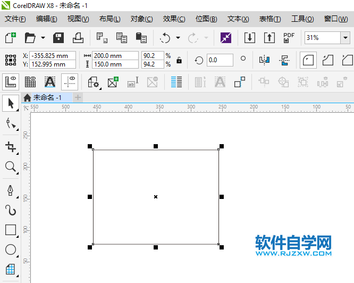The height and width of the screenshot is (283, 354).
Task: Click the Import down-arrow icon
Action: click(x=250, y=38)
